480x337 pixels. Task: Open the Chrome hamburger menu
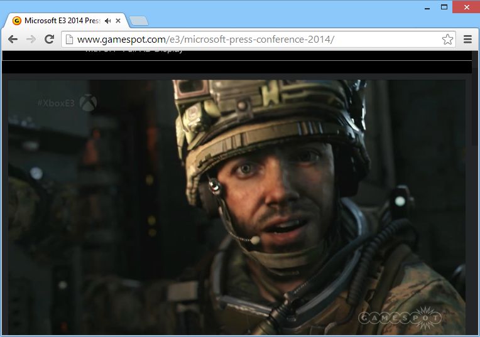point(467,39)
